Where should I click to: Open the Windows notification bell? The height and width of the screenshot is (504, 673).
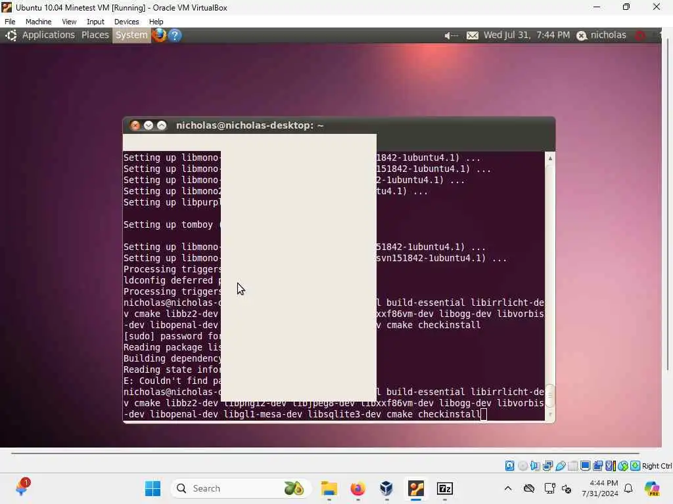point(628,488)
